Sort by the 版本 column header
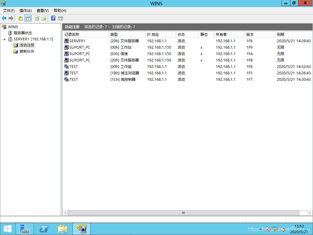 pyautogui.click(x=260, y=34)
